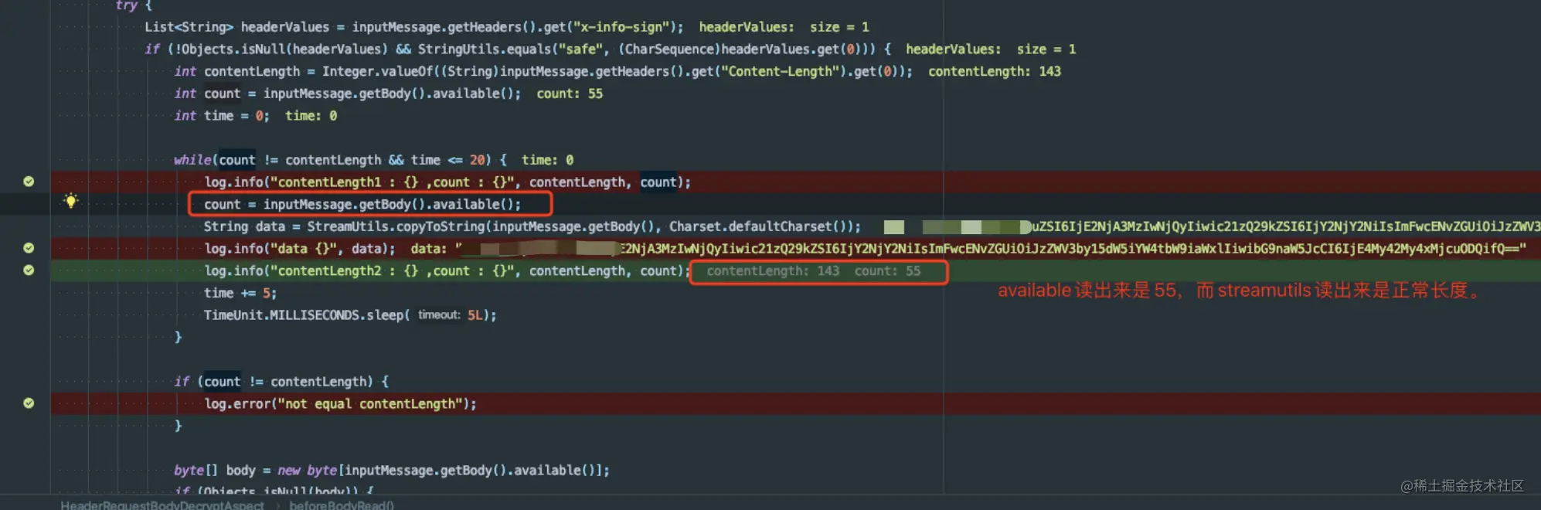Open the beforeBodyRead() breadcrumb

pos(342,505)
